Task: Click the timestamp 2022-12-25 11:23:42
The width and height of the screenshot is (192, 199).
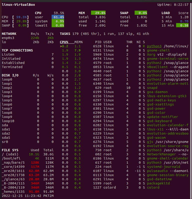Action: tap(21, 196)
